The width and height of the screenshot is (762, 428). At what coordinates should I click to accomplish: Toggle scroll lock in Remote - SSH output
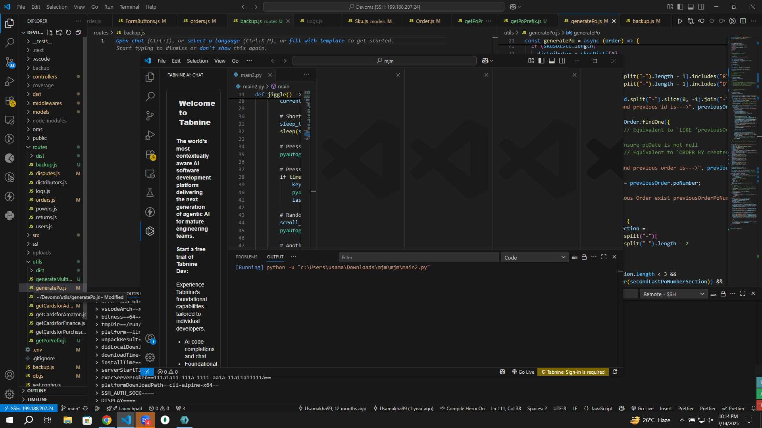click(723, 294)
